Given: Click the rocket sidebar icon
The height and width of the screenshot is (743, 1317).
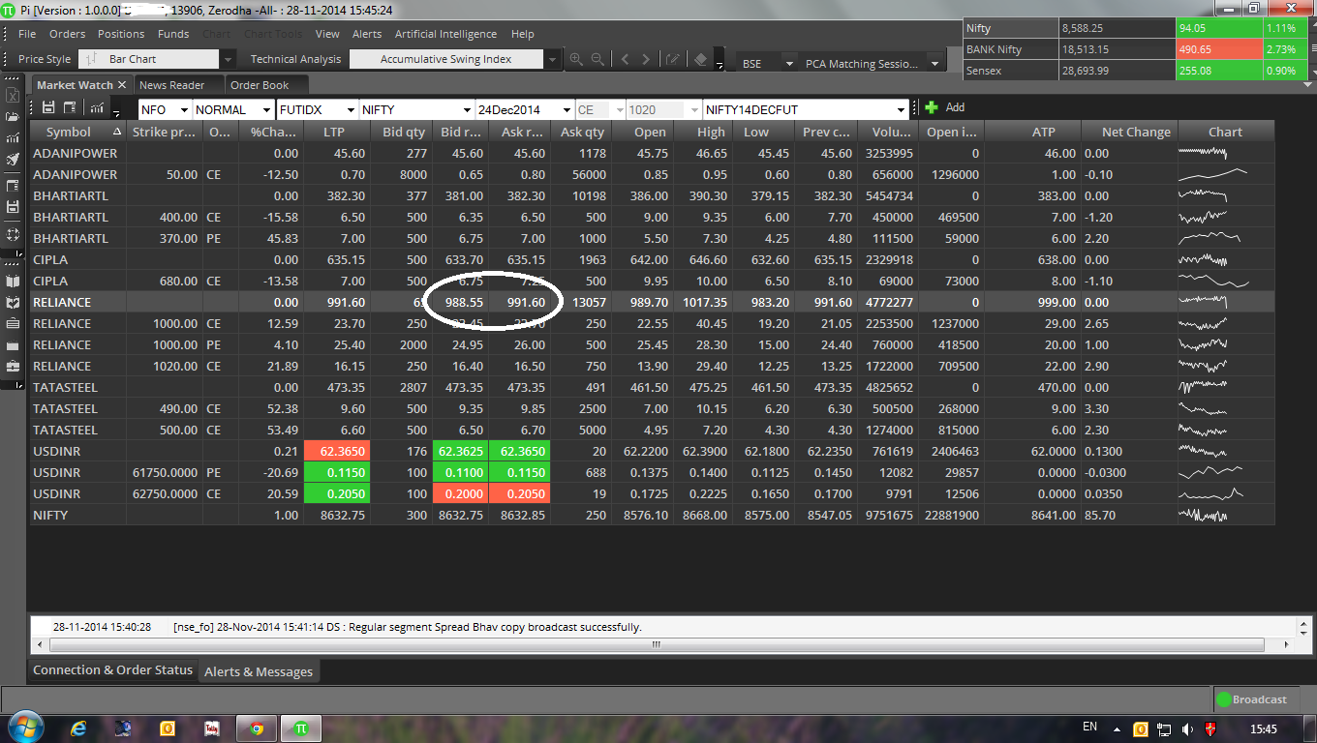Looking at the screenshot, I should [13, 160].
